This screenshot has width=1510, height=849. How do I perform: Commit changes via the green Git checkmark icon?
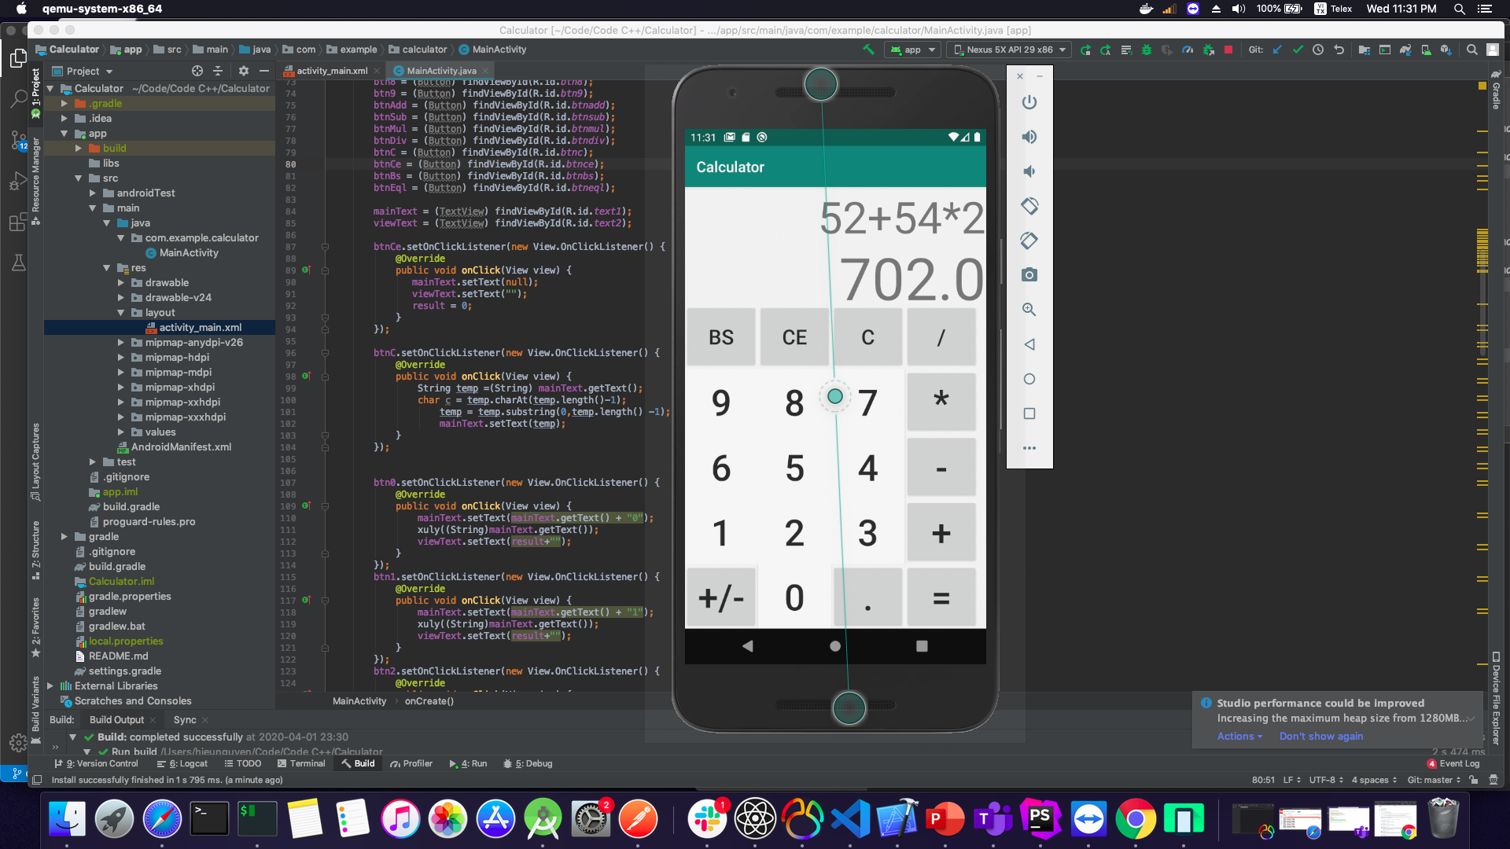point(1298,50)
